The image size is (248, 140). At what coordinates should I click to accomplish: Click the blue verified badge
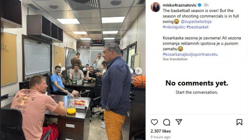(x=200, y=5)
